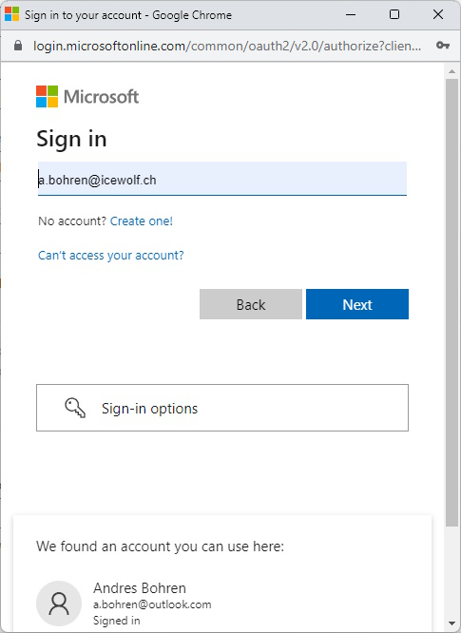Go back with the Back button
The image size is (461, 633).
pyautogui.click(x=251, y=304)
